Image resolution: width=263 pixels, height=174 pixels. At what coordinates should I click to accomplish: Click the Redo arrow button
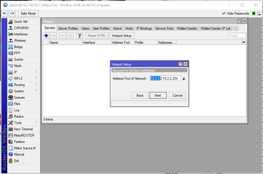tap(12, 13)
